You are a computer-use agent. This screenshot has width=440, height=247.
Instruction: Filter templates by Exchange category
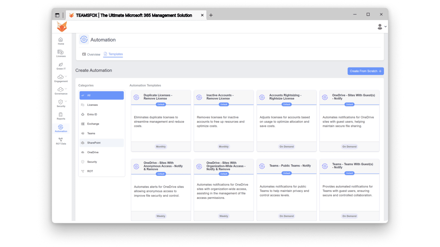(101, 124)
